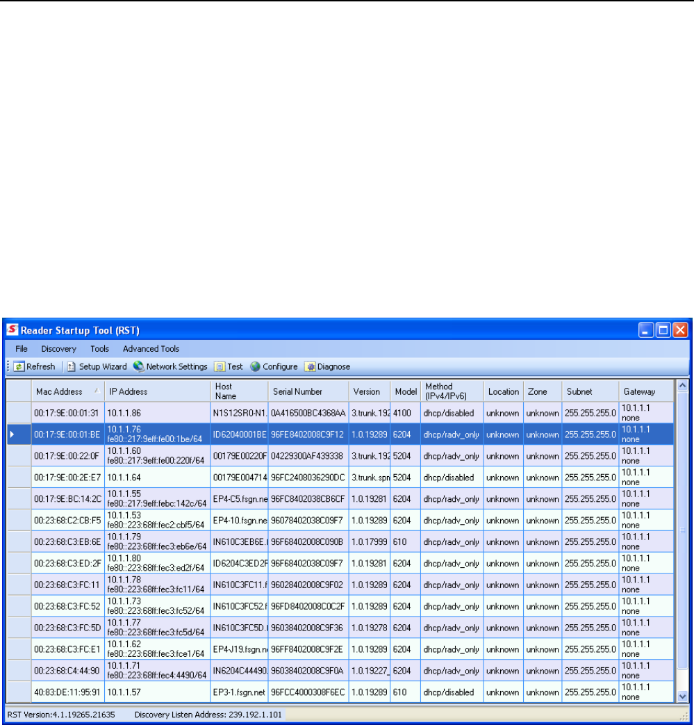This screenshot has height=725, width=694.
Task: Open the Setup Wizard icon
Action: tap(71, 366)
